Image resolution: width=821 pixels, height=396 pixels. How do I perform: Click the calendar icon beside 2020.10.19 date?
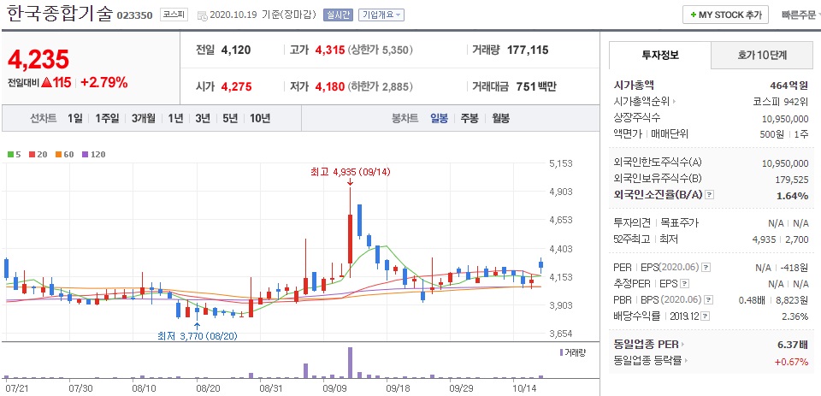click(x=202, y=15)
